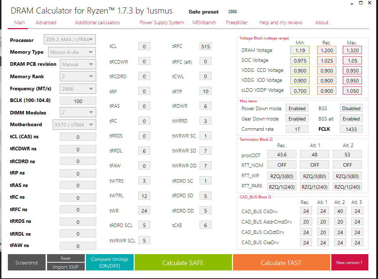Open the DIMM Modules dropdown

[78, 112]
